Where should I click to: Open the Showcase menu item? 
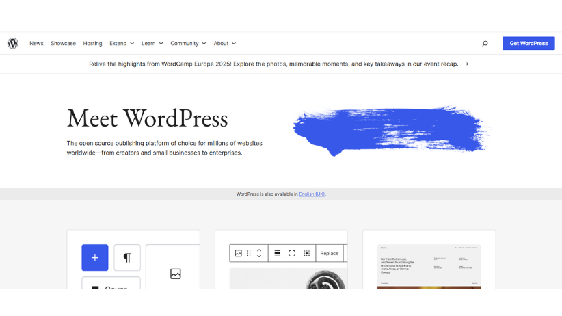coord(64,43)
